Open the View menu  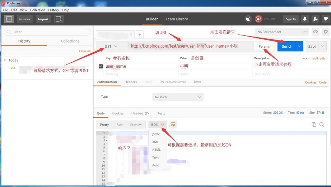point(23,10)
